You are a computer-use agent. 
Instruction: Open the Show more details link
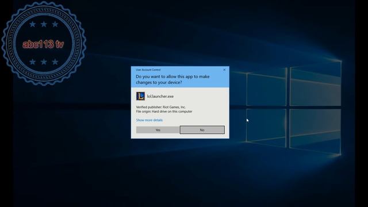[x=149, y=120]
